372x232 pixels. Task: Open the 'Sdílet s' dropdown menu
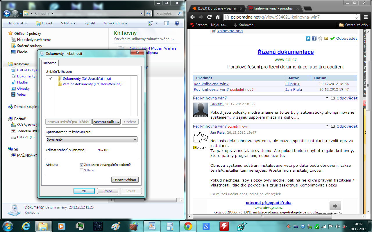pos(68,23)
